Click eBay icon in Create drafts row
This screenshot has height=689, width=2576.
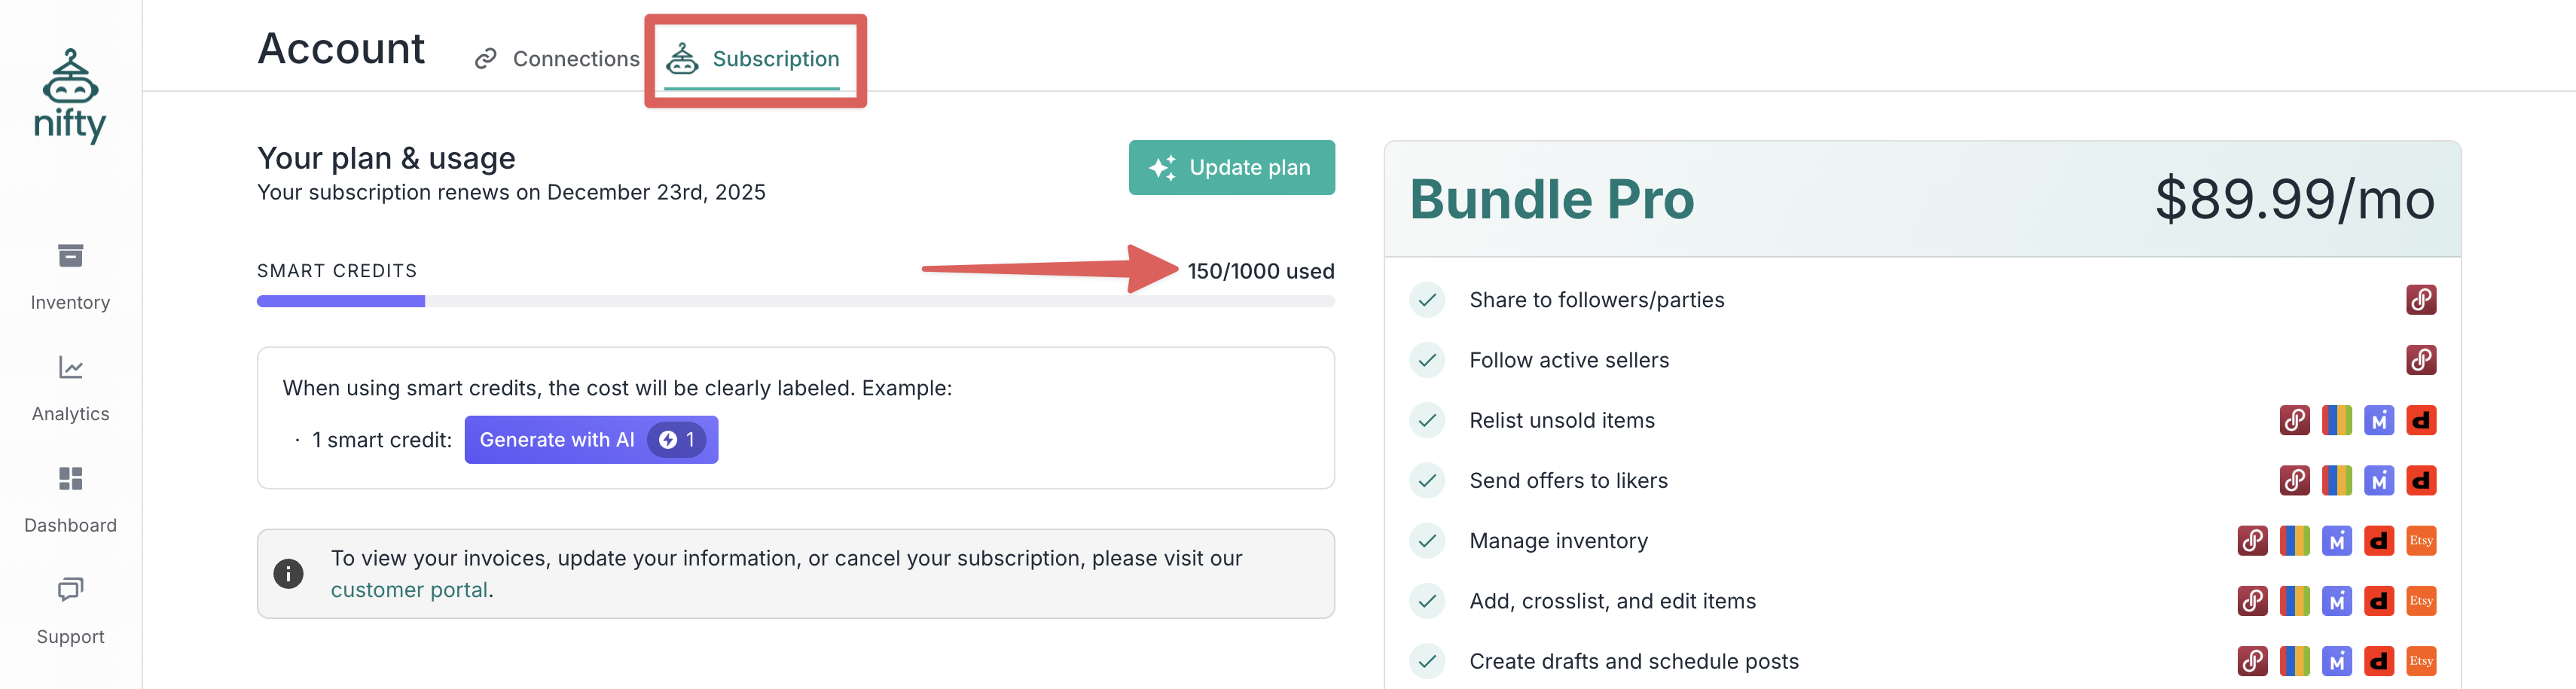[x=2294, y=661]
